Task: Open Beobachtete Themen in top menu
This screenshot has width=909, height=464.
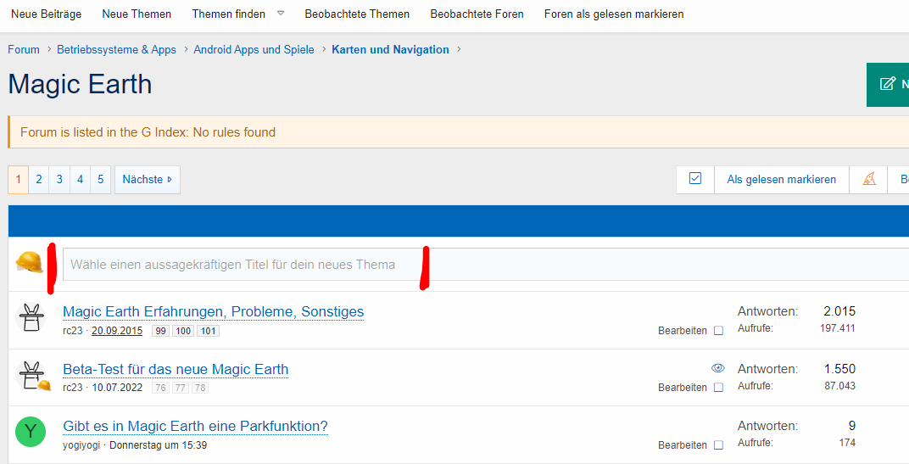Action: pos(357,14)
